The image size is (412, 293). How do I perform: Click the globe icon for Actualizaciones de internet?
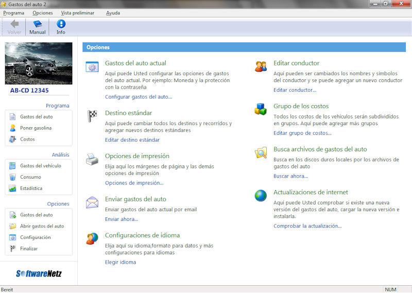click(261, 196)
